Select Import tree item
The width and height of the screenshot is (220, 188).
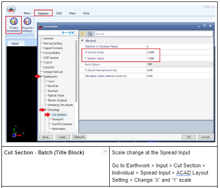pyautogui.click(x=47, y=63)
